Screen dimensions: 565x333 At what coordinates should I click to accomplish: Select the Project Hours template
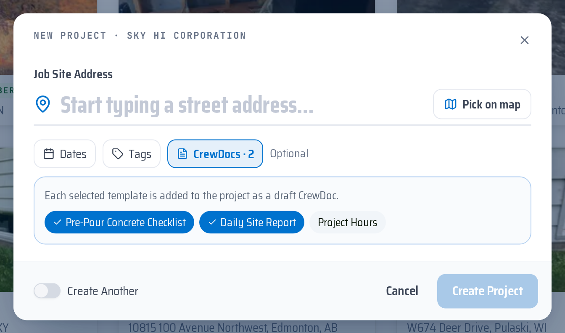pyautogui.click(x=348, y=222)
